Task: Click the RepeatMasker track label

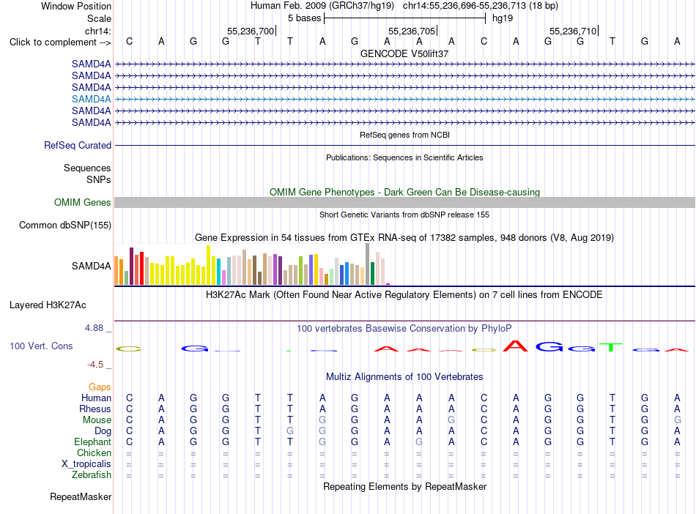Action: point(81,496)
